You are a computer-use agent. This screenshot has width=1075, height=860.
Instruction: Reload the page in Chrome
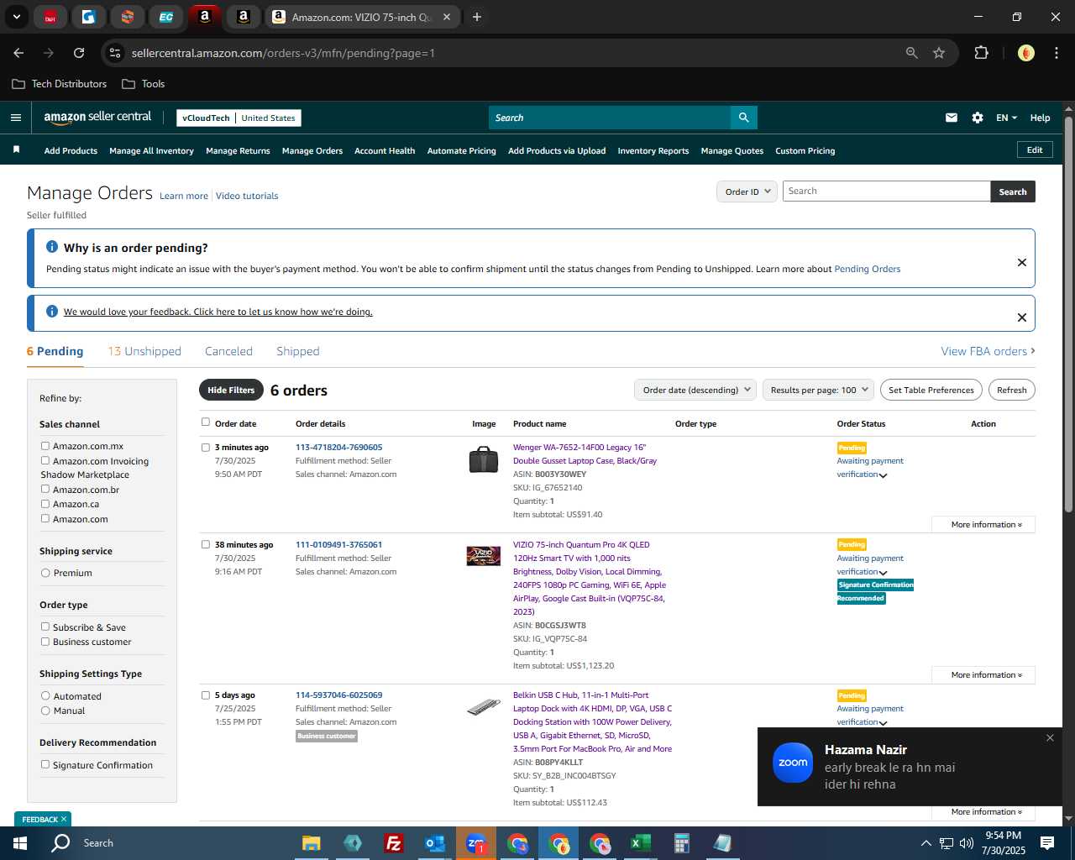pyautogui.click(x=79, y=53)
